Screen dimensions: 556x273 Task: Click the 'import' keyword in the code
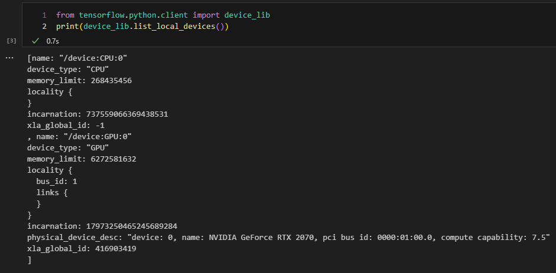click(x=206, y=15)
